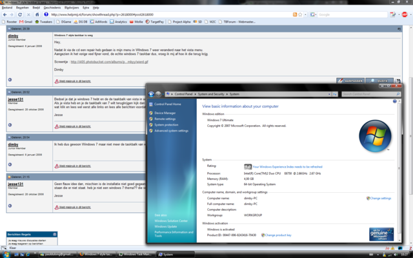The width and height of the screenshot is (413, 258).
Task: Click System window back arrow
Action: click(x=151, y=94)
